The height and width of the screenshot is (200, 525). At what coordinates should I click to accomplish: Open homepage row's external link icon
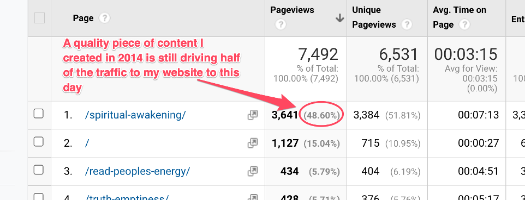point(253,143)
